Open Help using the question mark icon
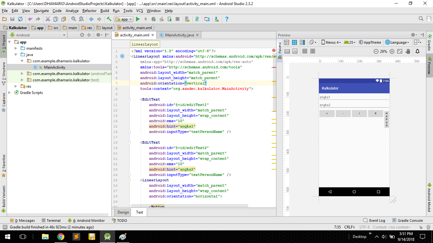 [x=227, y=19]
